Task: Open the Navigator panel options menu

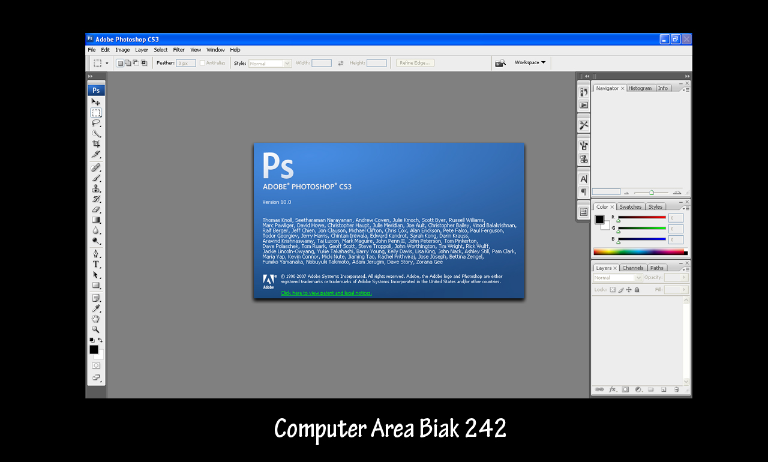Action: (686, 89)
